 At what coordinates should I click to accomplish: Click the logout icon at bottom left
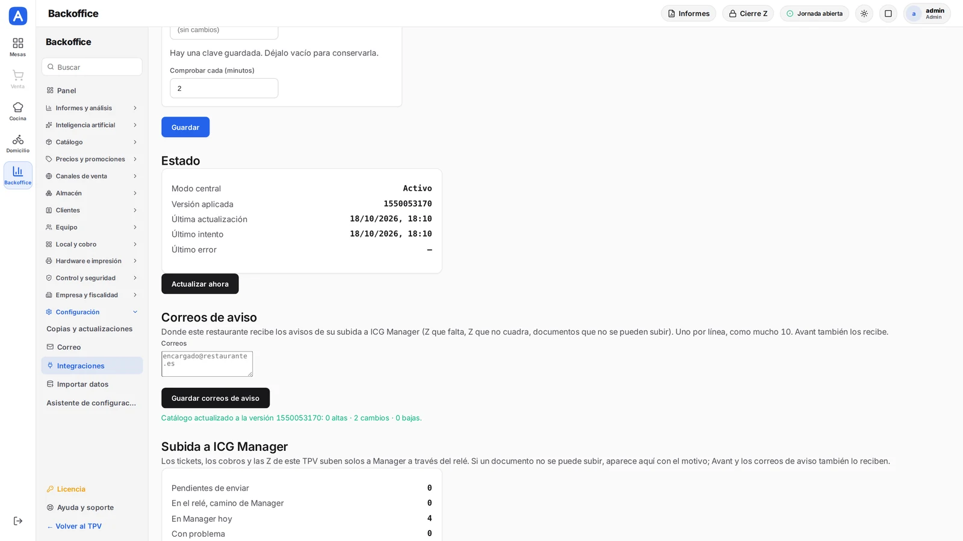[x=18, y=521]
